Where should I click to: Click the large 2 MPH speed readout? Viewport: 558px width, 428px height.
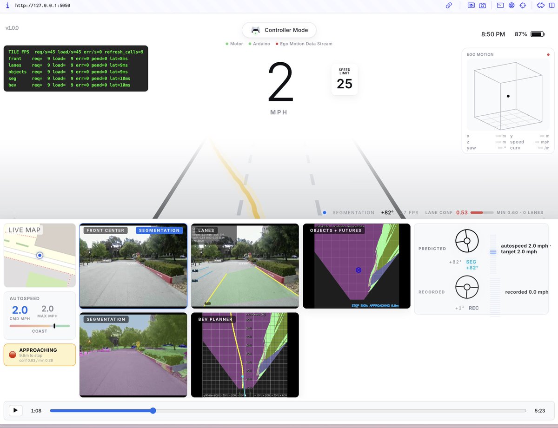[280, 83]
